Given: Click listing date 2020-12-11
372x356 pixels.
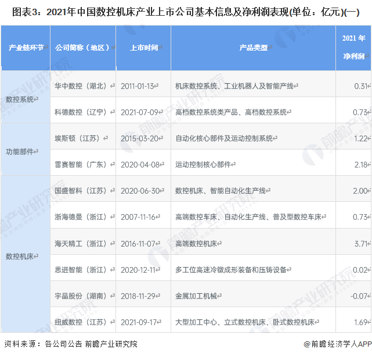Looking at the screenshot, I should (138, 270).
